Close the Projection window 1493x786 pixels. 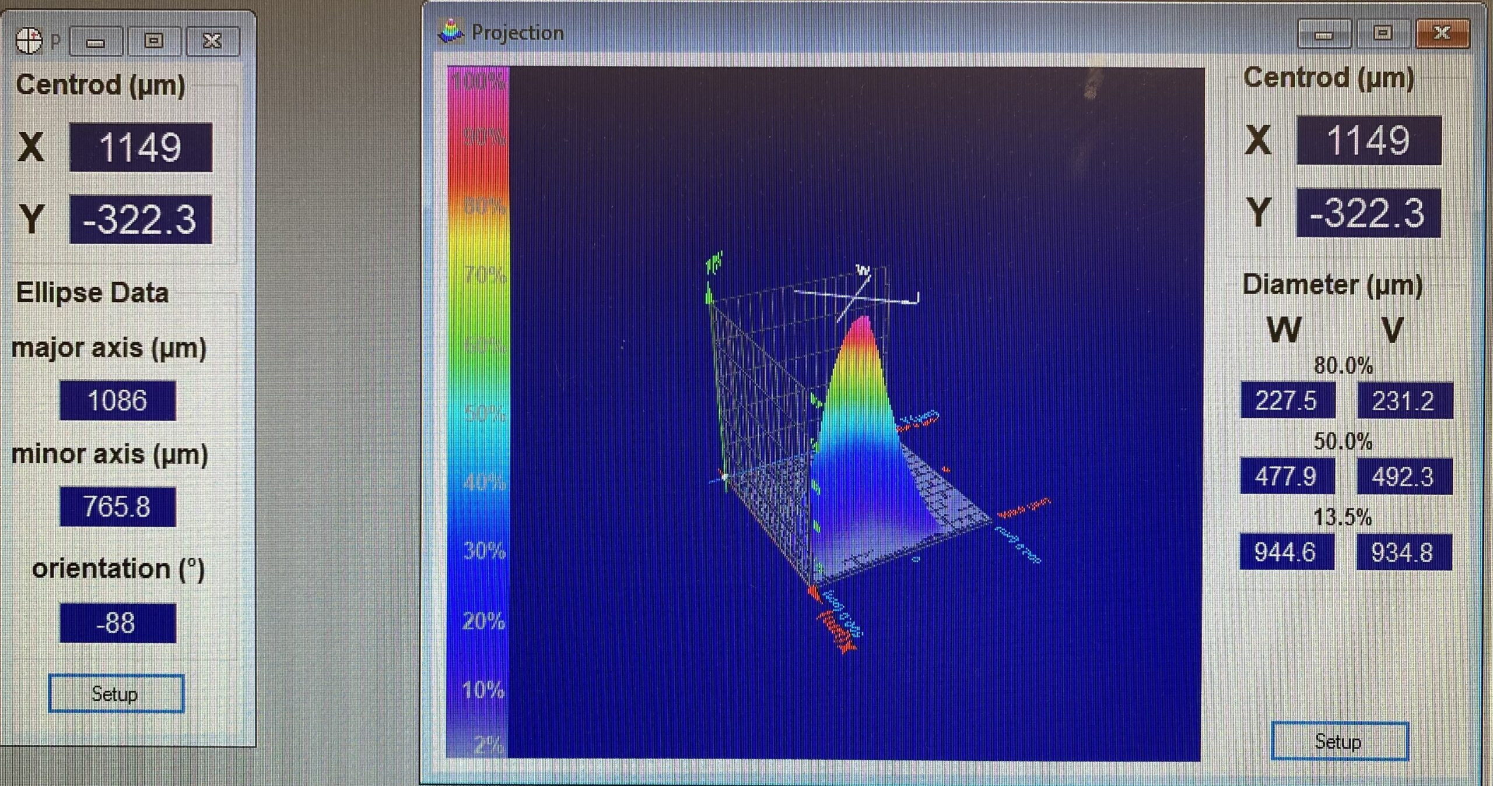pos(1442,33)
